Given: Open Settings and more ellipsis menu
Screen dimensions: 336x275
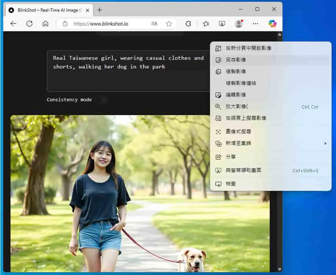Looking at the screenshot, I should (x=255, y=24).
